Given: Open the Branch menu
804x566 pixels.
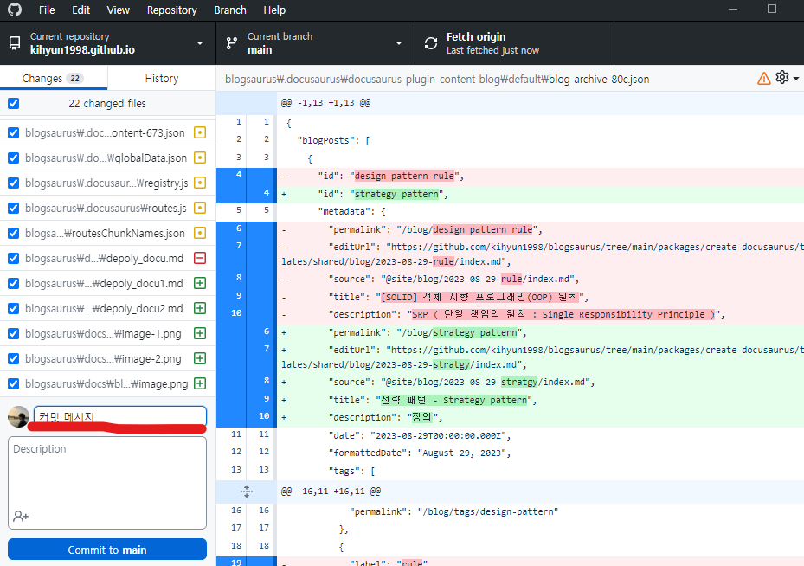Looking at the screenshot, I should (x=230, y=10).
